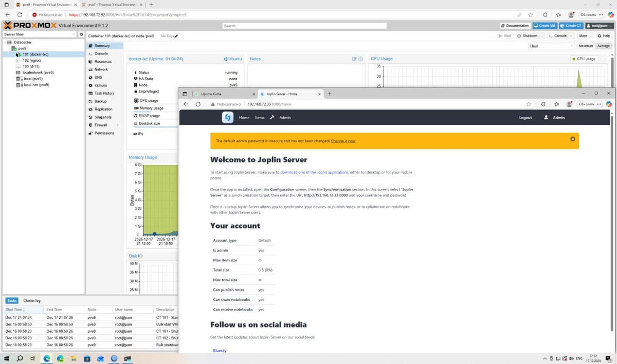Switch graph to Maximum values

[586, 46]
